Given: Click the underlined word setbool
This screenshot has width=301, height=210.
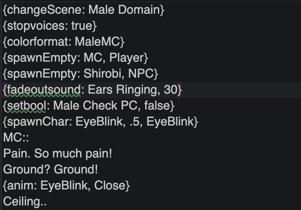Looking at the screenshot, I should (x=26, y=106).
